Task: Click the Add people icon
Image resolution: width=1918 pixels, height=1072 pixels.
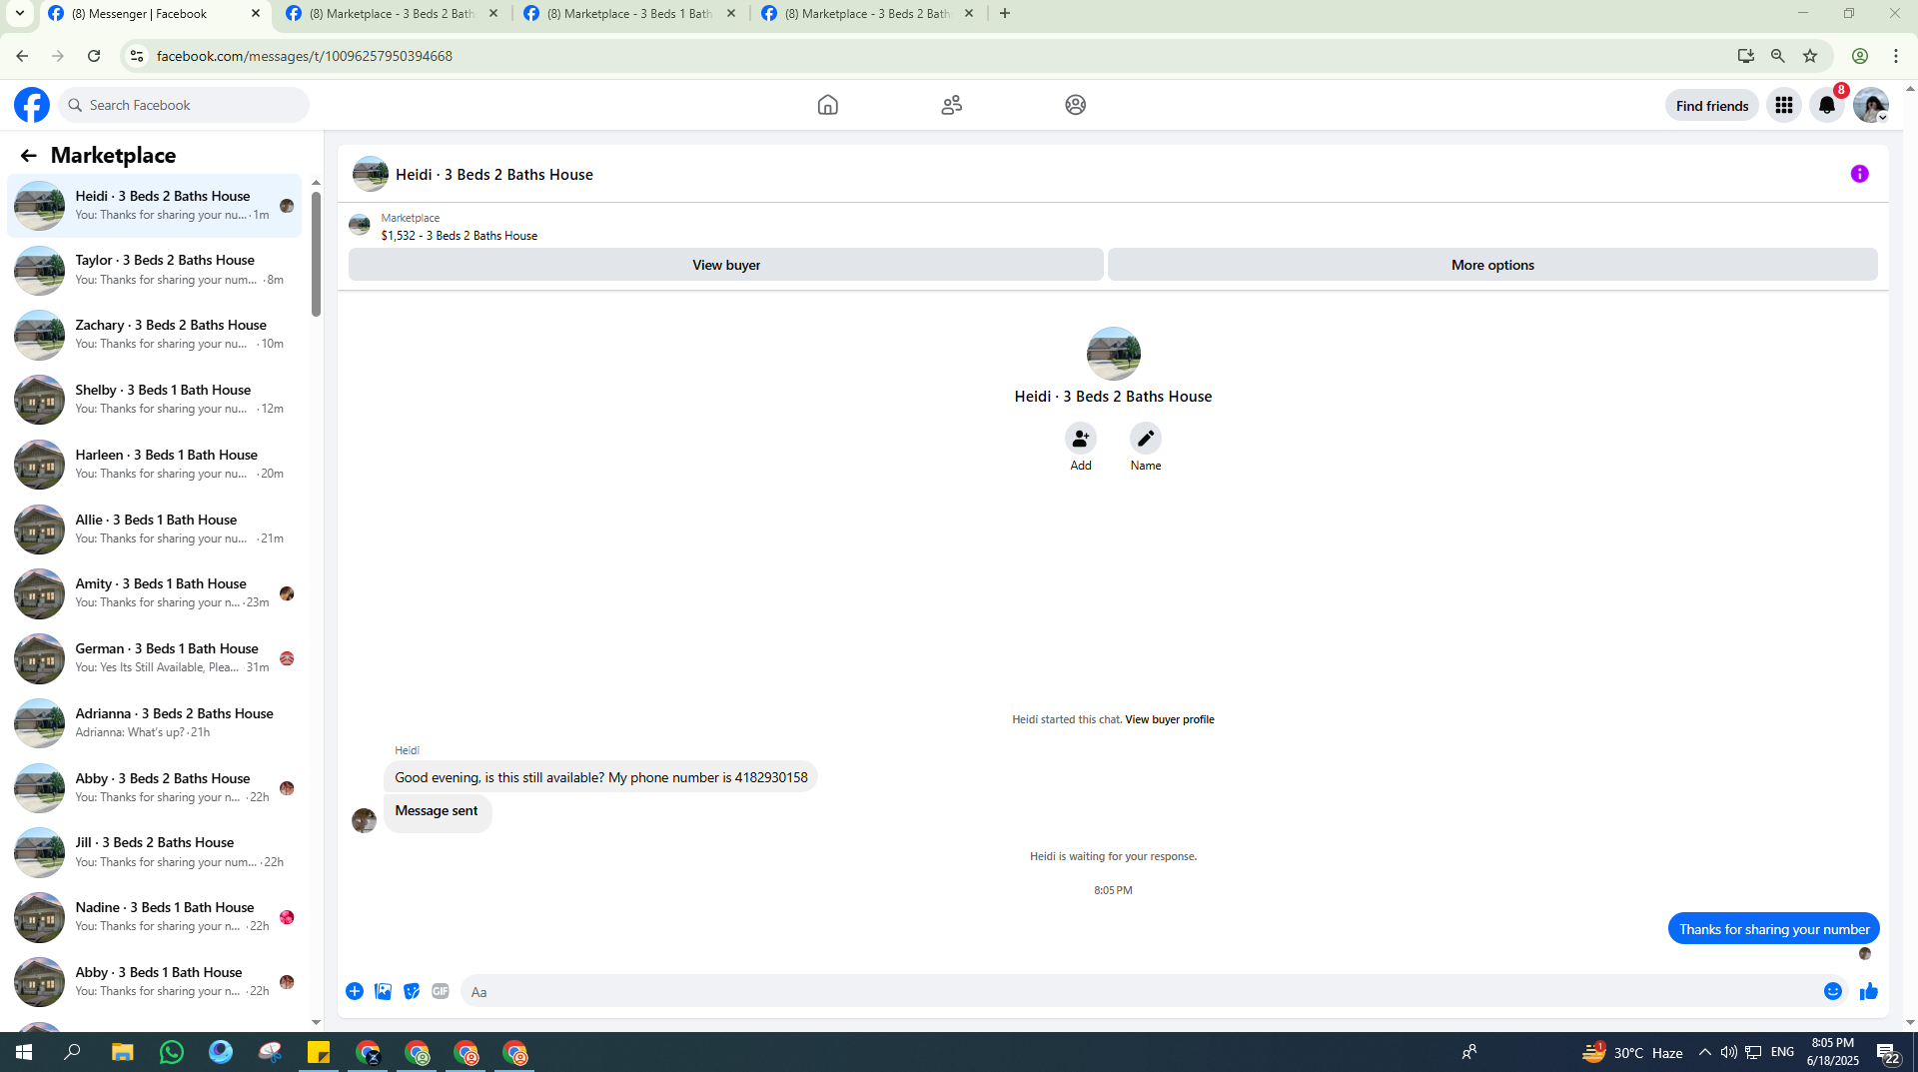Action: [1080, 439]
